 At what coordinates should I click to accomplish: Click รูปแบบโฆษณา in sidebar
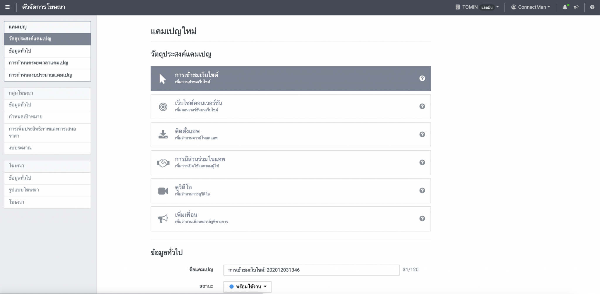click(x=24, y=190)
